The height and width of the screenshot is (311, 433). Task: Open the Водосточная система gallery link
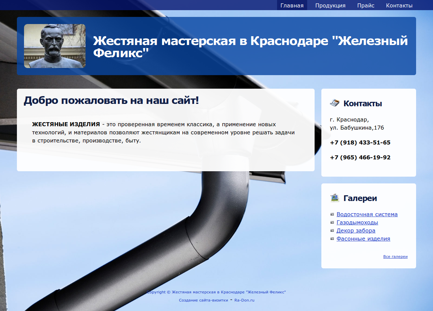[x=367, y=214]
